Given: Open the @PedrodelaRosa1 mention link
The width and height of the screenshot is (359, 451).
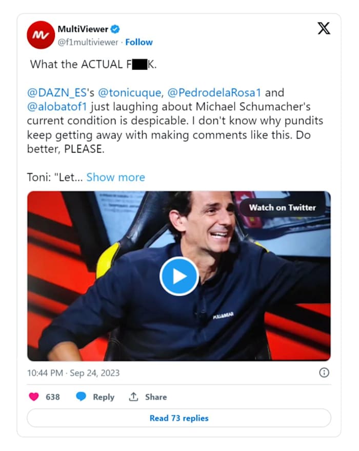Looking at the screenshot, I should [214, 93].
